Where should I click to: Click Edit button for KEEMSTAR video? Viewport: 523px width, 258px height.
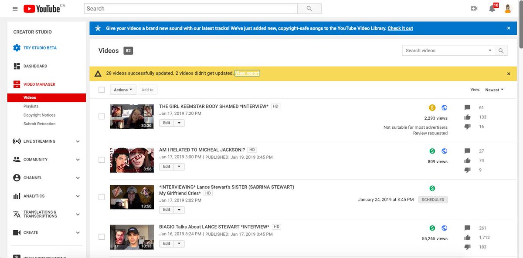(x=167, y=123)
